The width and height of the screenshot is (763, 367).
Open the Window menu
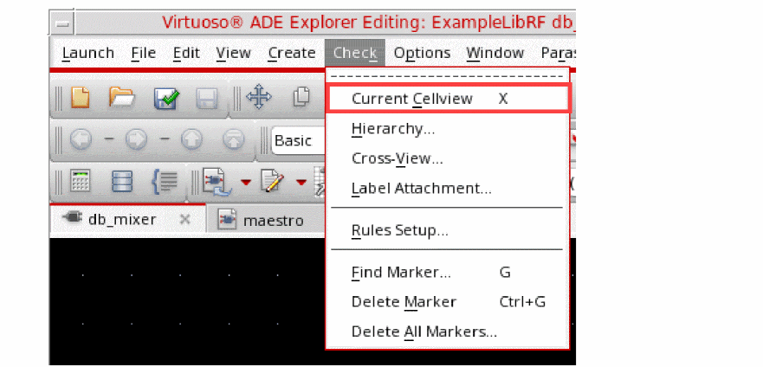(495, 53)
